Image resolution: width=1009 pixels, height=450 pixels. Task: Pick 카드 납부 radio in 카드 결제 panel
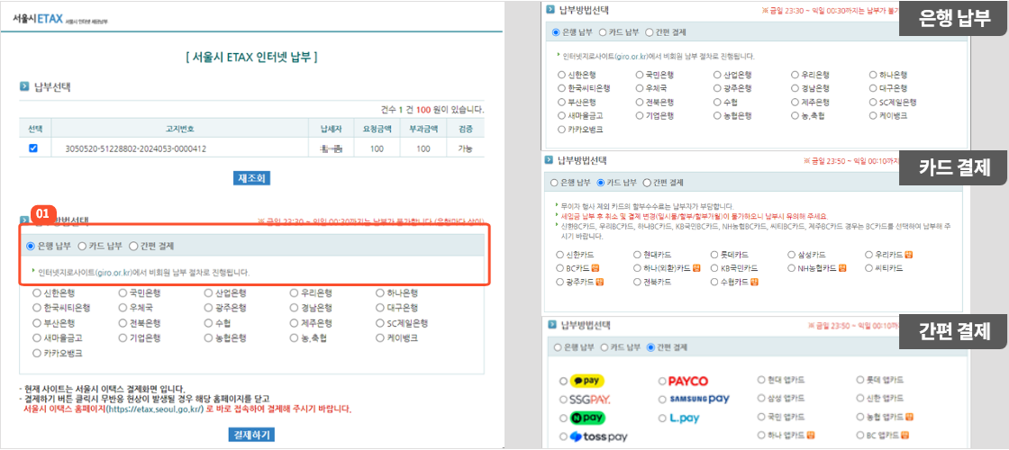[600, 183]
